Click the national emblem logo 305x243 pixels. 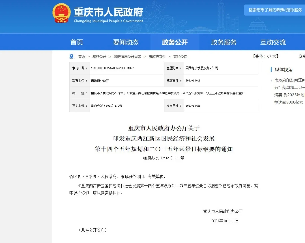pyautogui.click(x=62, y=13)
